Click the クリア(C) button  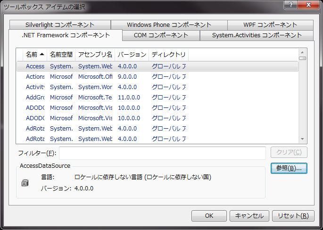pyautogui.click(x=289, y=152)
